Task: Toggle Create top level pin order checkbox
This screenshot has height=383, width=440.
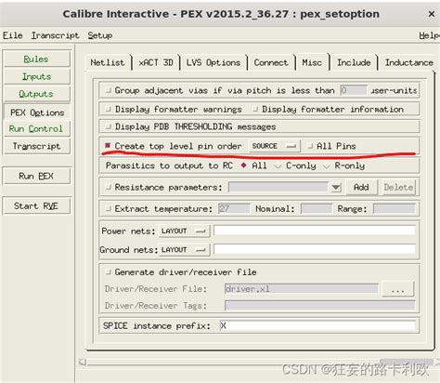Action: pyautogui.click(x=108, y=145)
